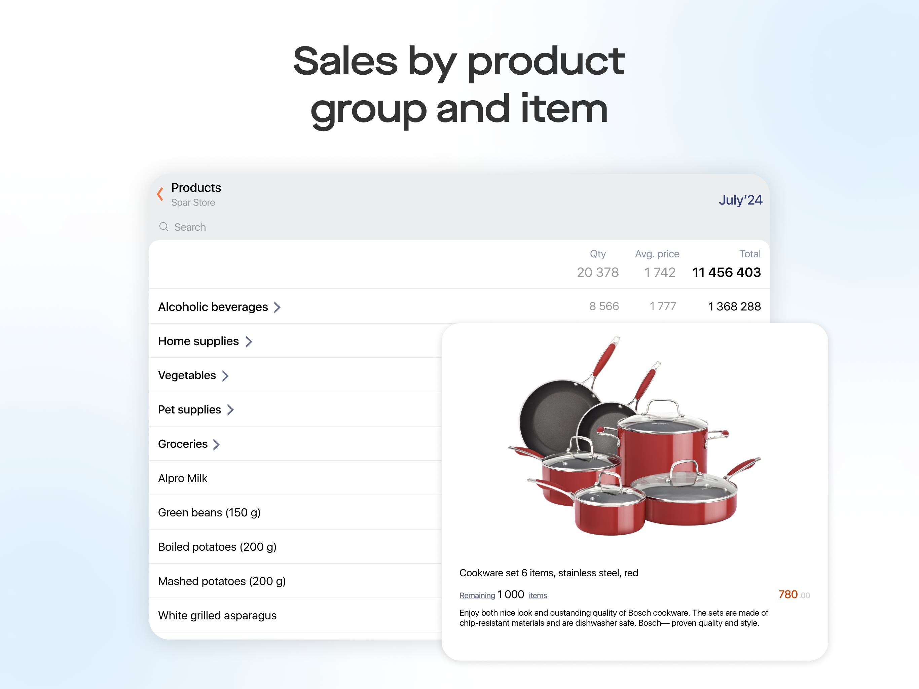Sort by the Avg. price column header
Screen dimensions: 919x689
657,254
